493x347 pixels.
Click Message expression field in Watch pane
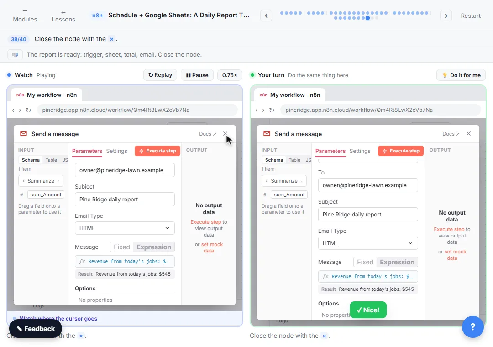tap(125, 261)
